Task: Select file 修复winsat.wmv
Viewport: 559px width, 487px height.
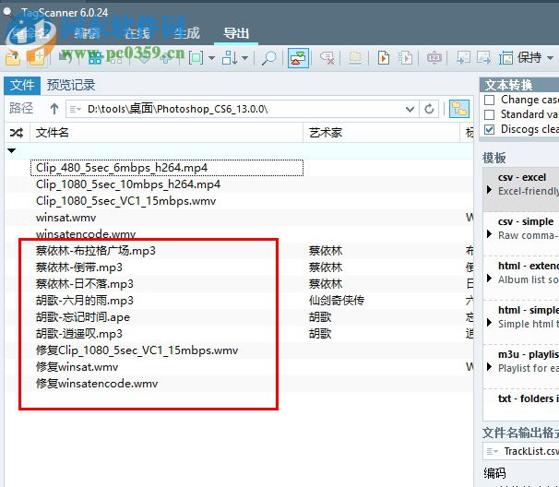Action: tap(77, 367)
